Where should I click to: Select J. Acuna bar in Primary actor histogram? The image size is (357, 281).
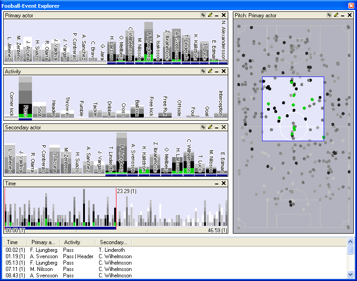(27, 49)
